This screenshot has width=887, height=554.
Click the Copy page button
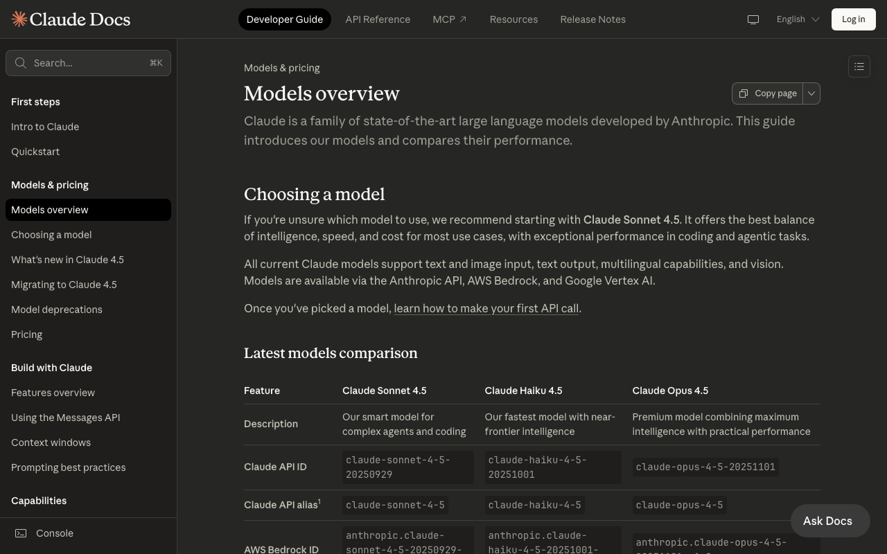pos(768,93)
